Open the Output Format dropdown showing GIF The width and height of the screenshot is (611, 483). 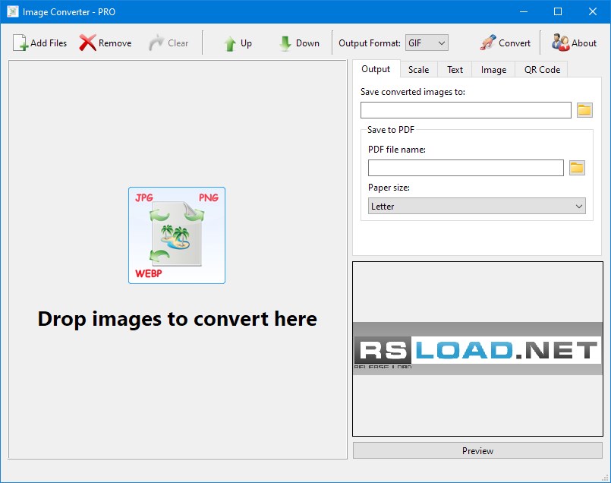click(427, 43)
